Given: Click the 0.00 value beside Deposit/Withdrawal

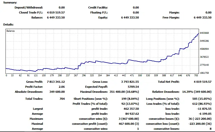Looking at the screenshot, I should coord(62,7).
